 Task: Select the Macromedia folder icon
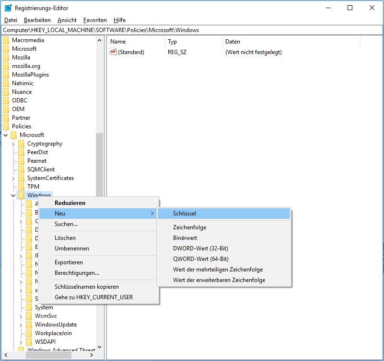6,40
